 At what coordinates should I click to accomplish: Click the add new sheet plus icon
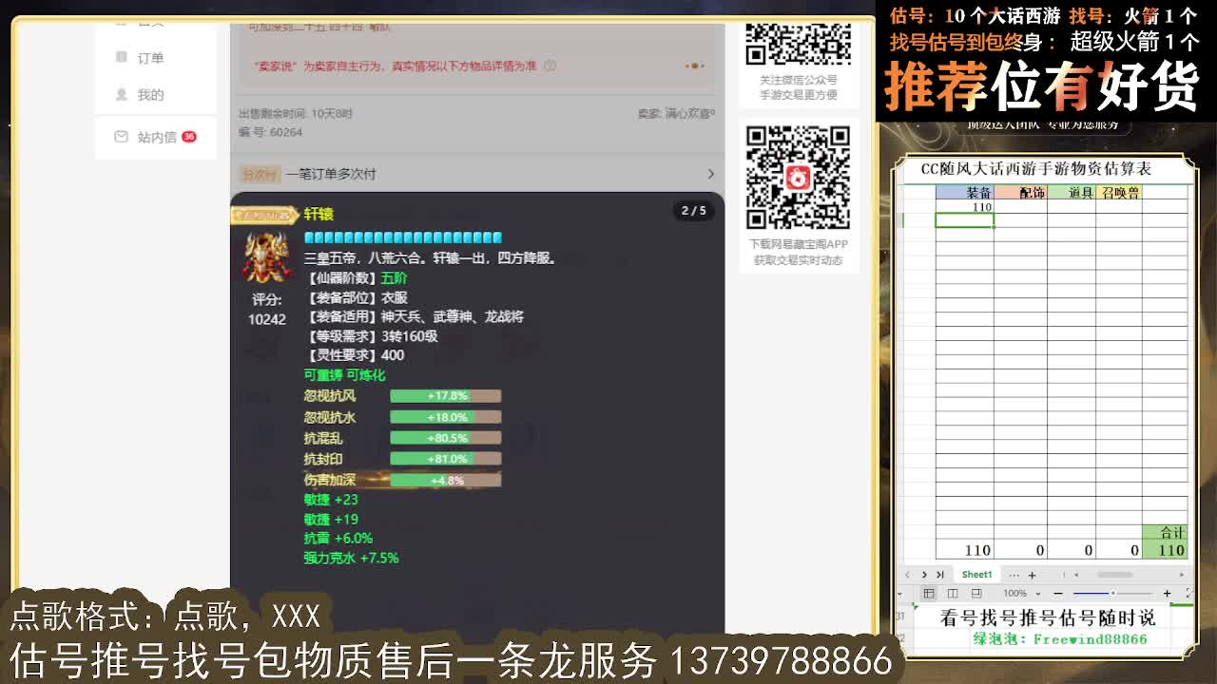pos(1033,575)
